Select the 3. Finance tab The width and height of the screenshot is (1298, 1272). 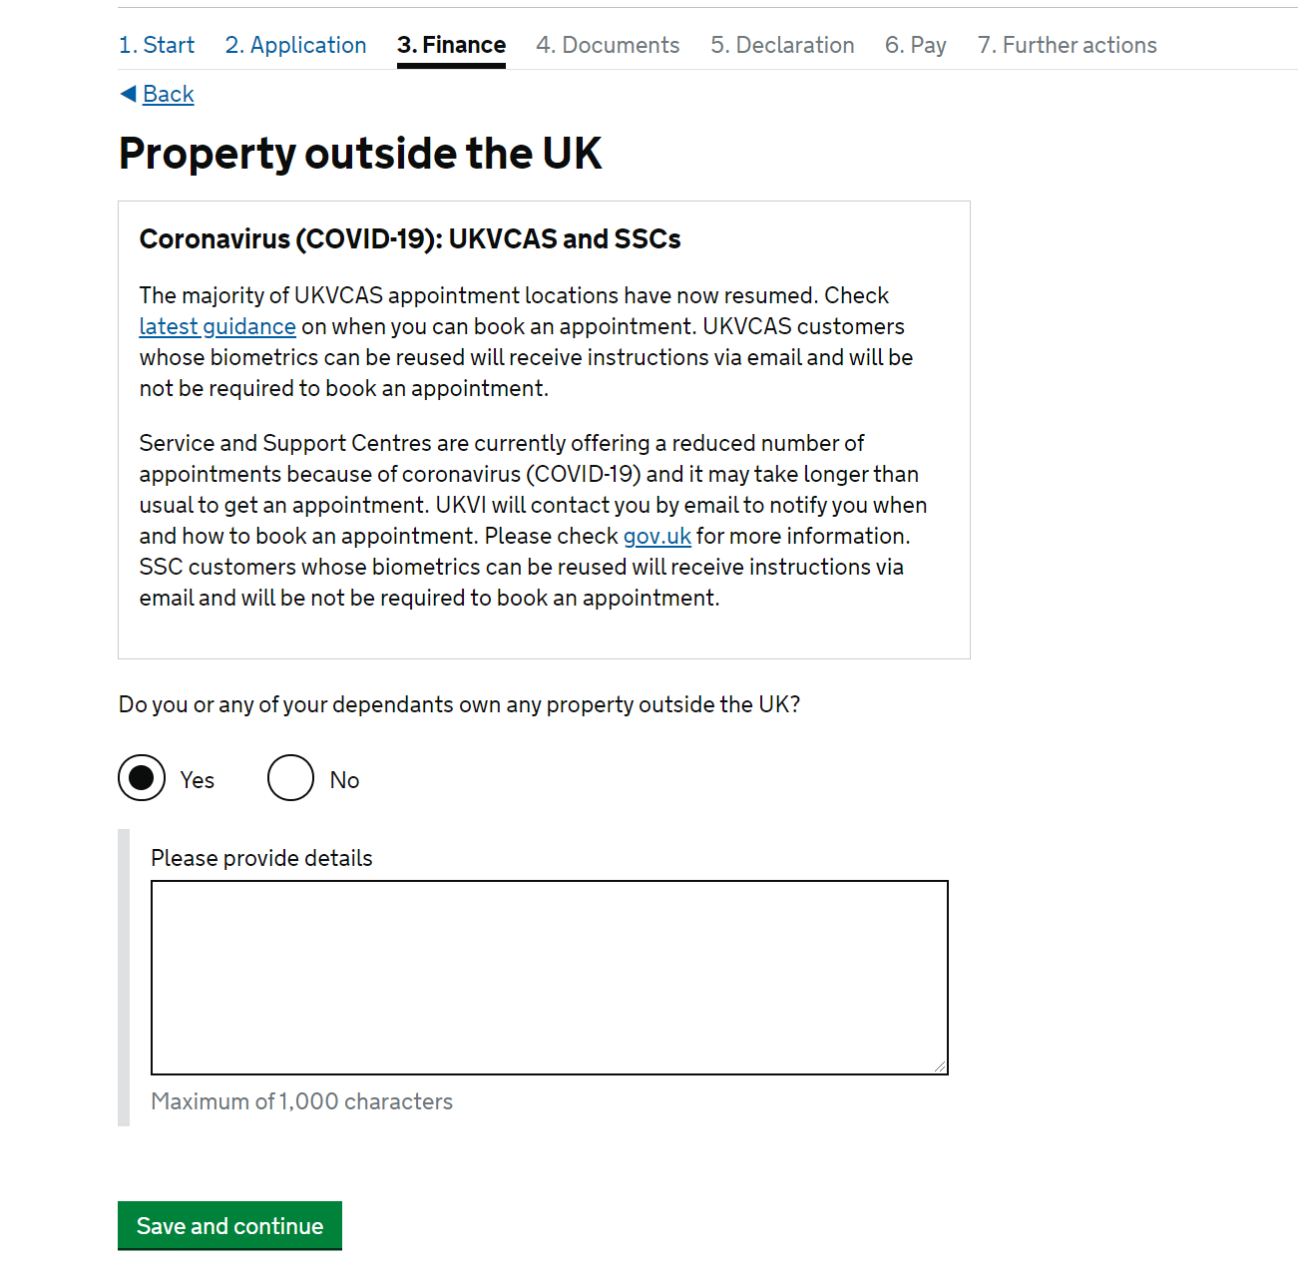[x=451, y=45]
